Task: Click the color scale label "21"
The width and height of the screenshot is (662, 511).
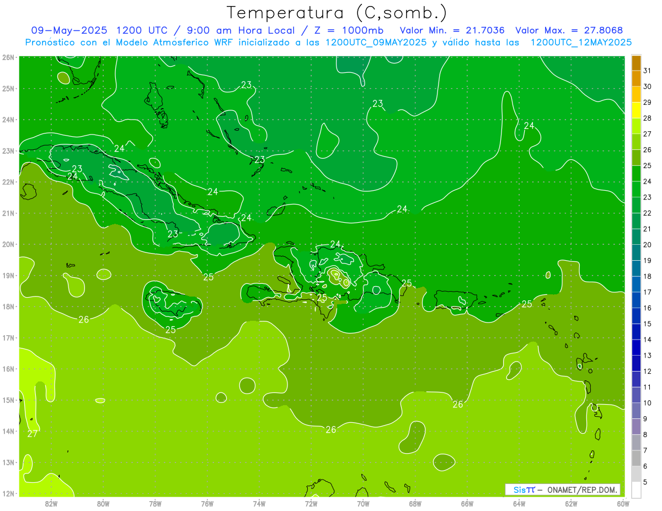Action: (x=648, y=229)
